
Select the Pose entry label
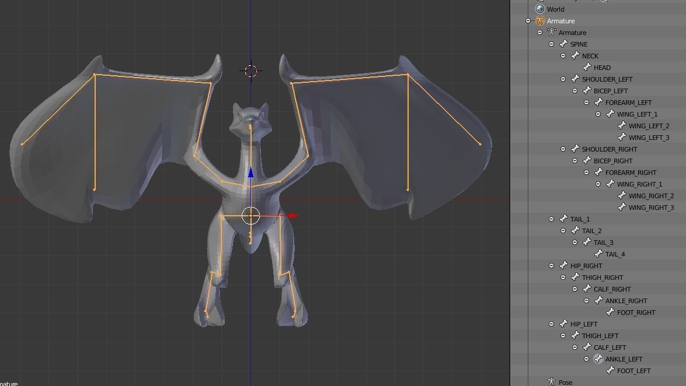(x=565, y=382)
